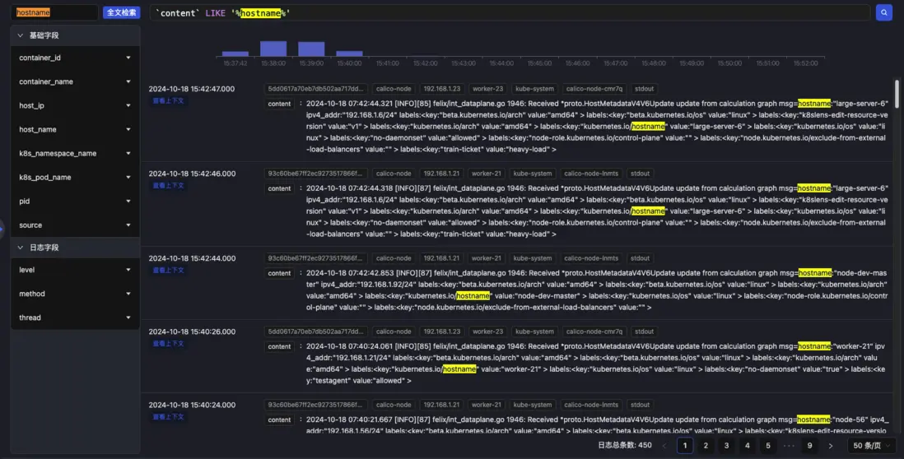Expand the host_name field dropdown
Image resolution: width=904 pixels, height=459 pixels.
[x=128, y=130]
